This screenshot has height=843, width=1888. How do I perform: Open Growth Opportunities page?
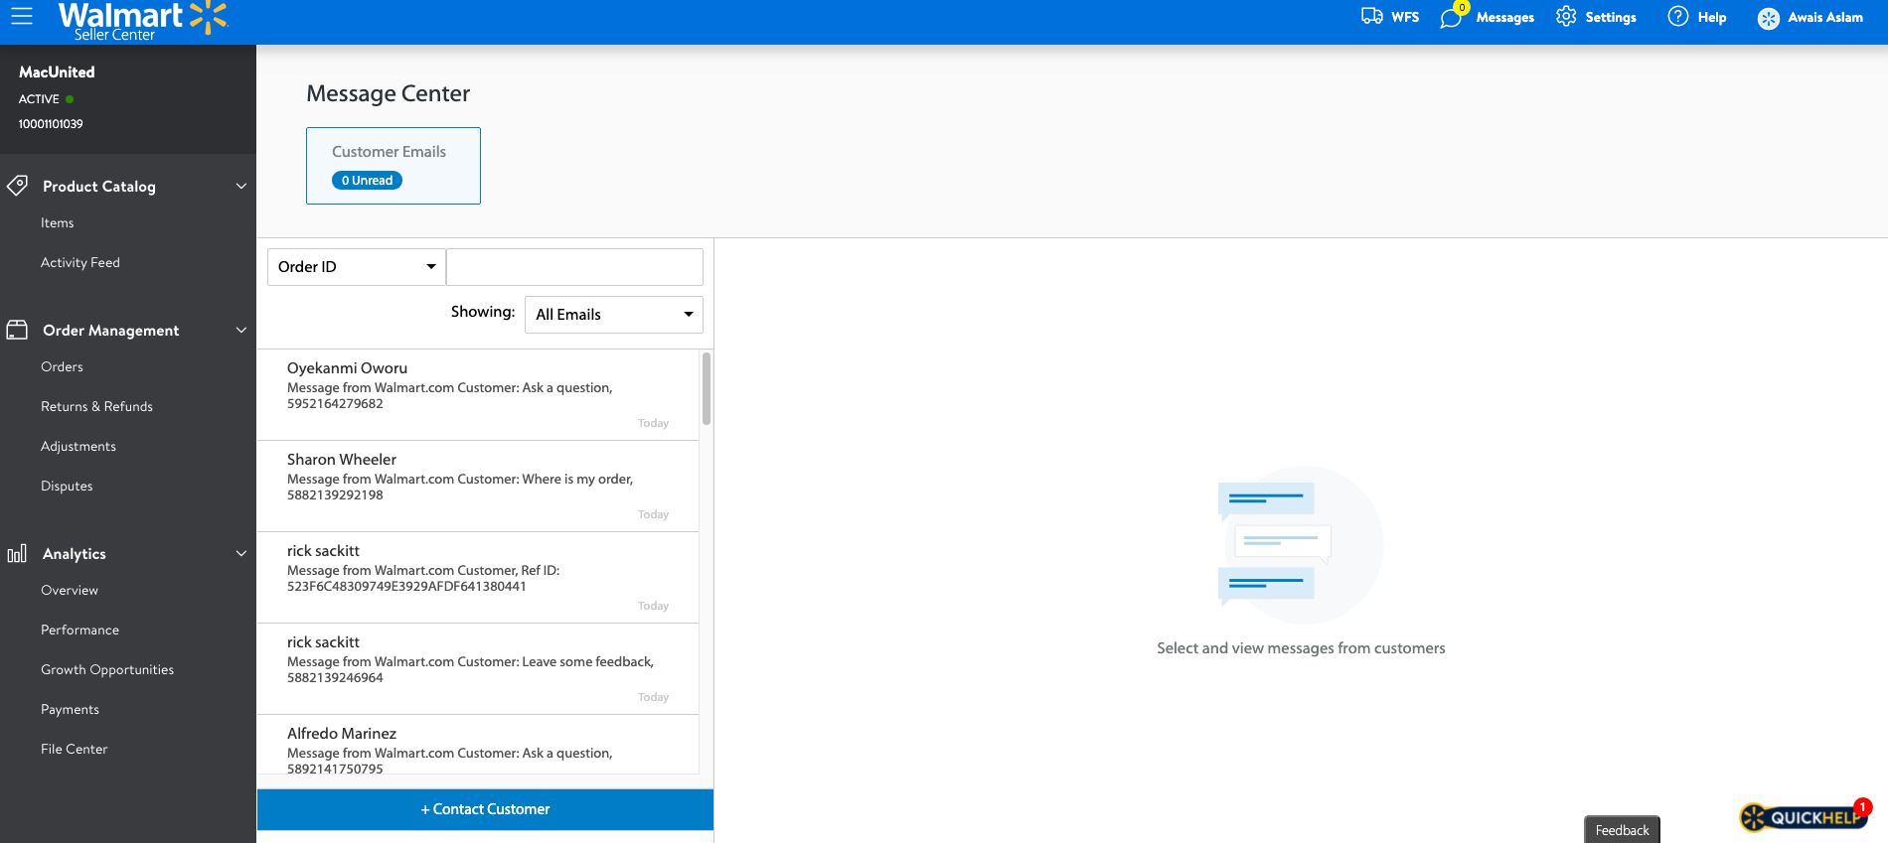click(x=107, y=670)
